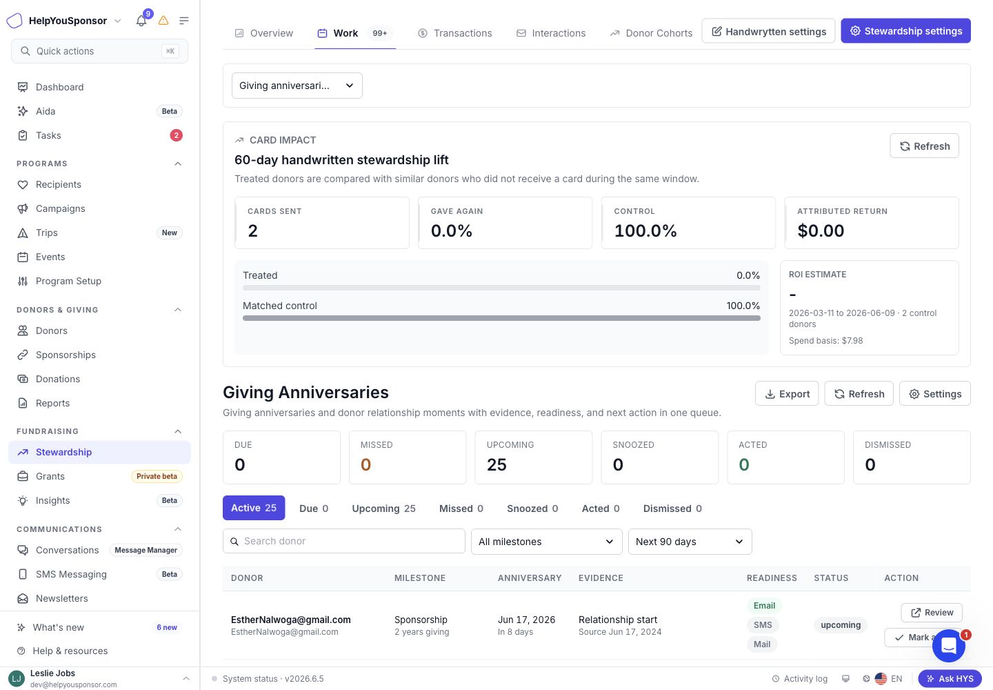Open Donors in the sidebar
Screen dimensions: 993x690
(x=99, y=331)
